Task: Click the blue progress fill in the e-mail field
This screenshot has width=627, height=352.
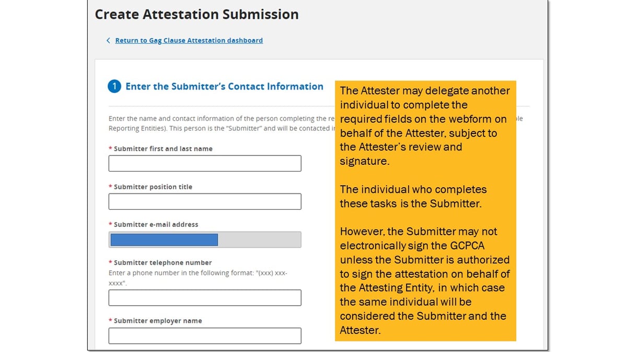Action: pyautogui.click(x=164, y=239)
